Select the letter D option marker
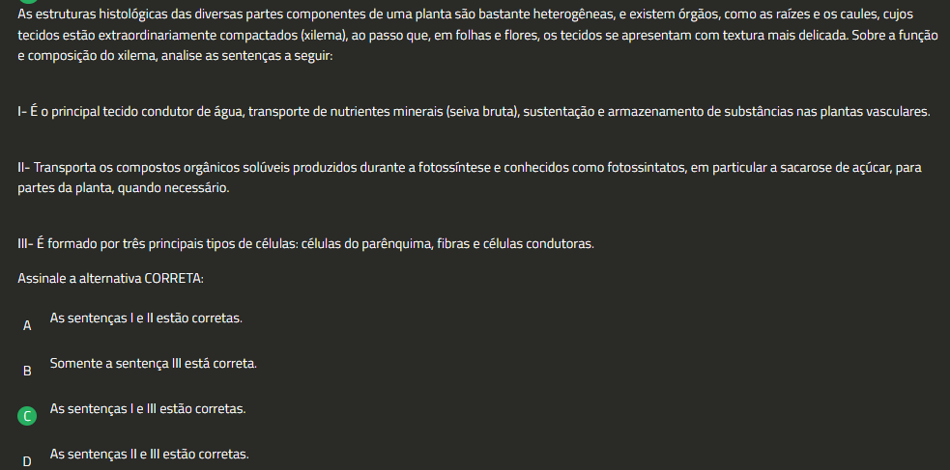950x470 pixels. click(x=27, y=461)
